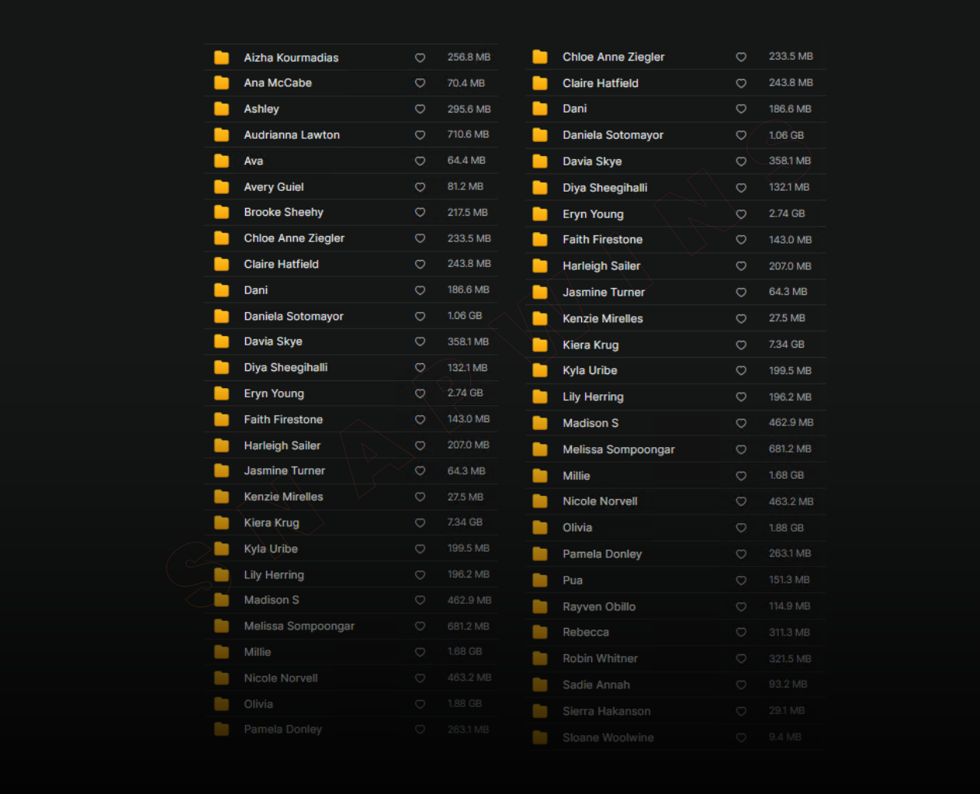Image resolution: width=980 pixels, height=794 pixels.
Task: Toggle the heart next to Sierra Hakanson
Action: point(741,712)
